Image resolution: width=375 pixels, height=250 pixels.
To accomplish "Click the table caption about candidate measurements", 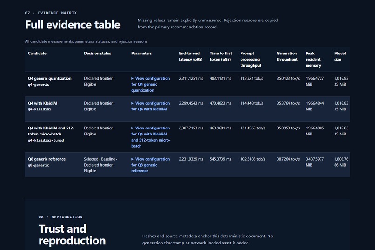I will [86, 41].
